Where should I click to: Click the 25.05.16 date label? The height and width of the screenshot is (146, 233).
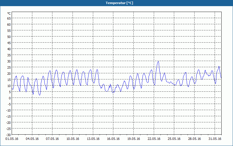pos(174,139)
